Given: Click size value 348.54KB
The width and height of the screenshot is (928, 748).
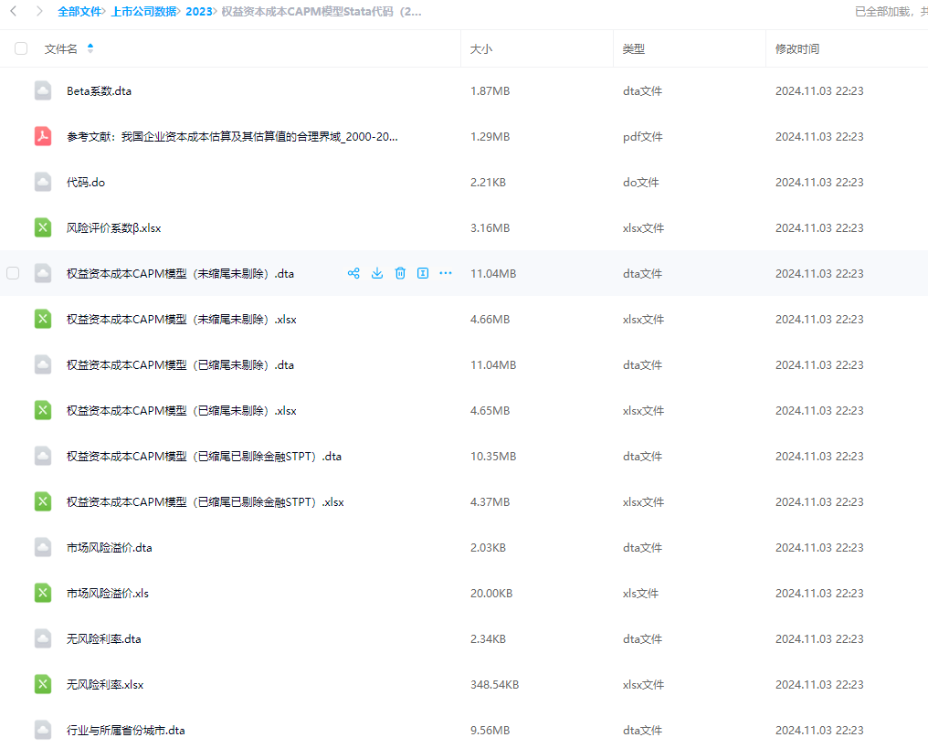Looking at the screenshot, I should point(494,685).
